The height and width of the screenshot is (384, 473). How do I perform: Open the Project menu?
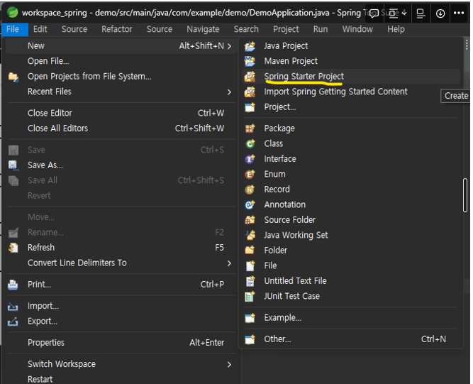coord(286,29)
